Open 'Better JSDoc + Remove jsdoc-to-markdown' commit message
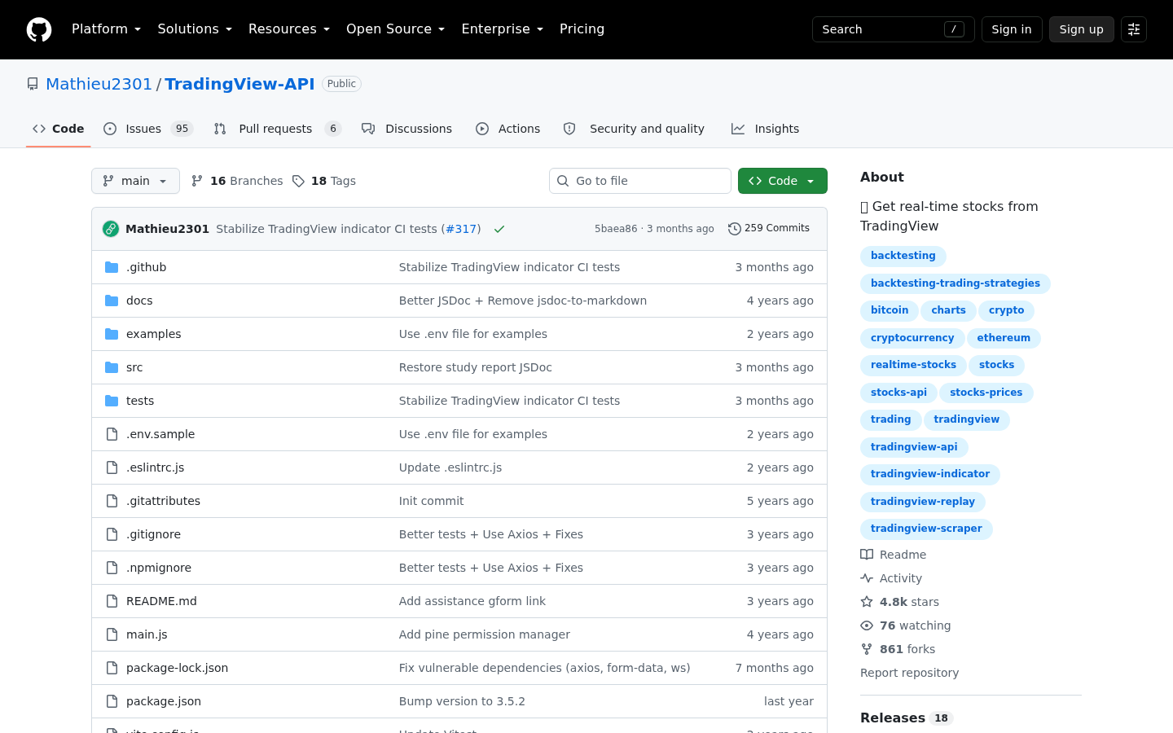Image resolution: width=1173 pixels, height=733 pixels. (x=523, y=301)
